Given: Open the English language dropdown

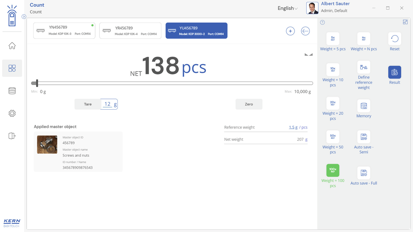Looking at the screenshot, I should [x=287, y=8].
